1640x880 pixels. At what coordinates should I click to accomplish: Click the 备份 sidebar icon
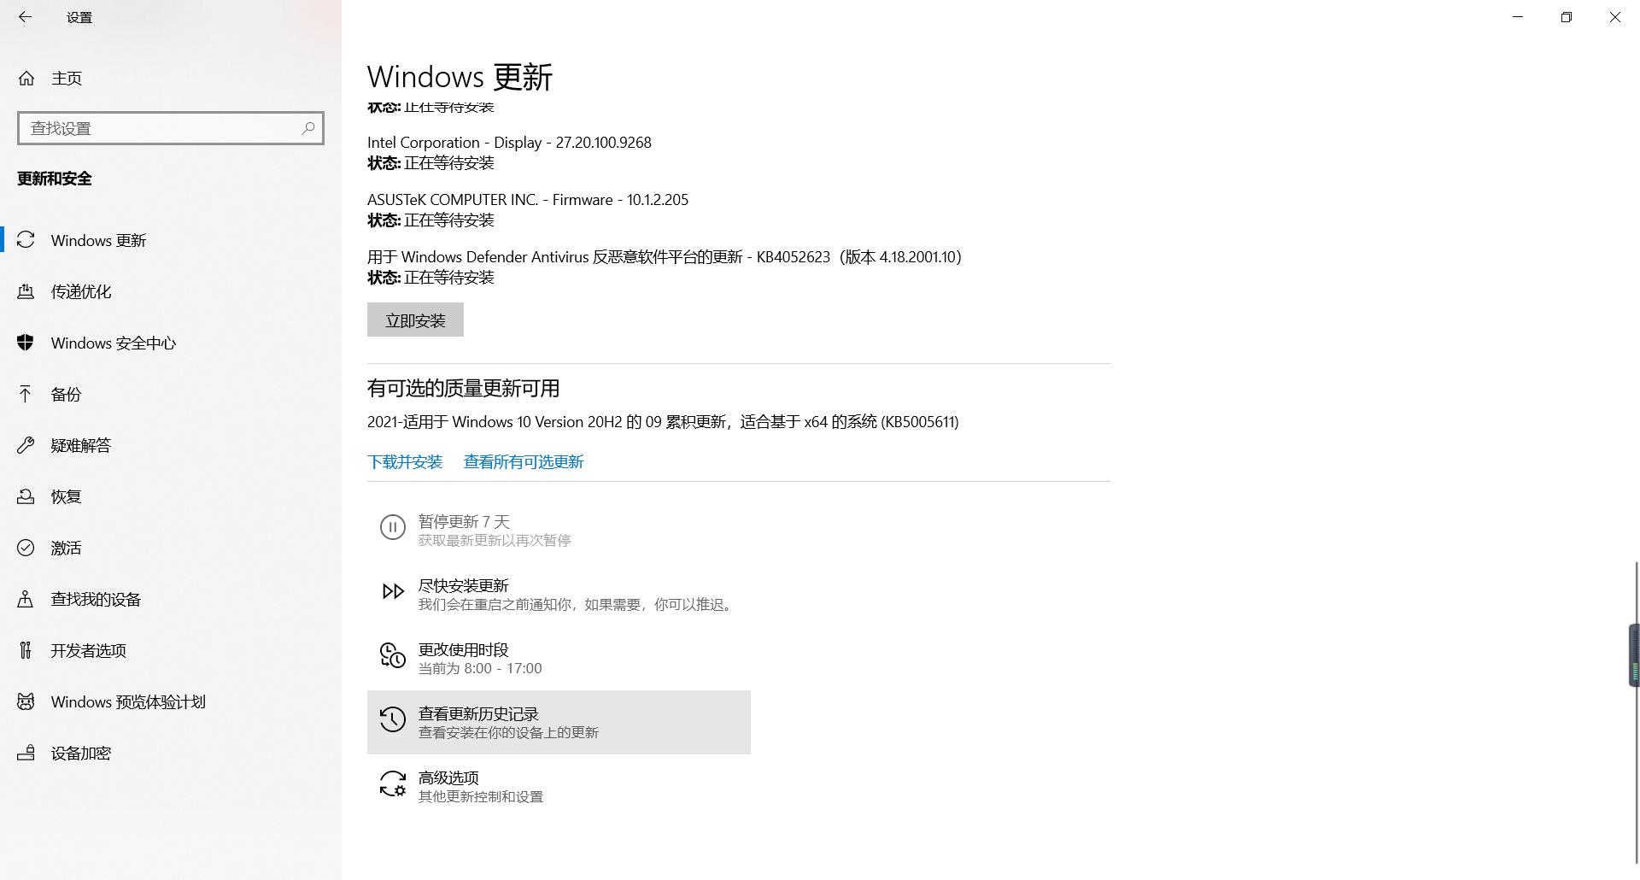26,394
